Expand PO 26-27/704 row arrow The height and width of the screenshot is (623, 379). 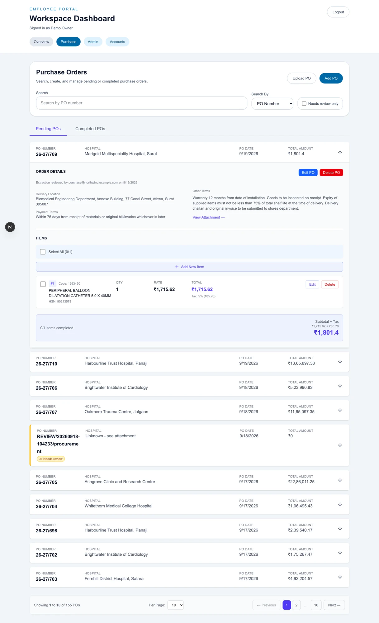click(x=340, y=504)
